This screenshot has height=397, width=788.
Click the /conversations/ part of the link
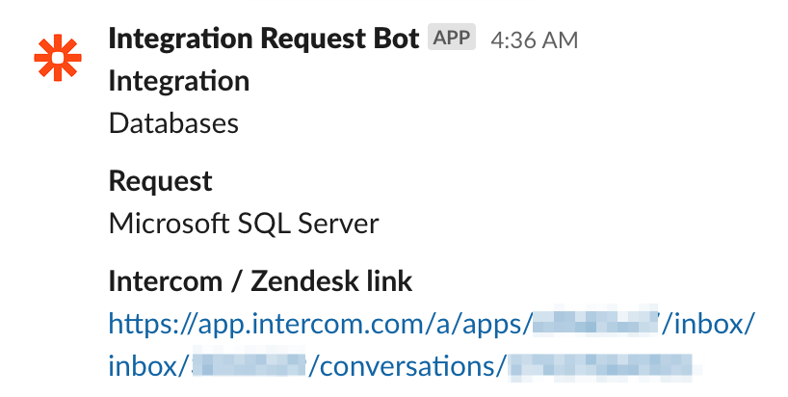click(407, 366)
